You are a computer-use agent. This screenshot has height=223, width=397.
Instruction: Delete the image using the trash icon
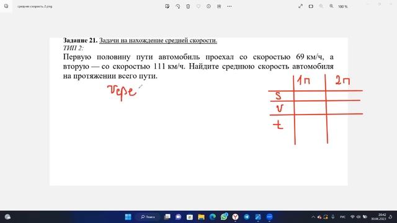click(188, 6)
